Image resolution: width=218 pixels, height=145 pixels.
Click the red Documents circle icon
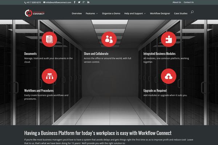pyautogui.click(x=49, y=39)
